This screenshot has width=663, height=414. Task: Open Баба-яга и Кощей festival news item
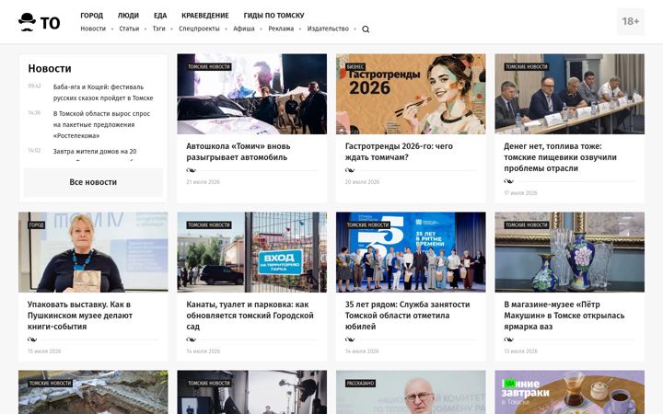pyautogui.click(x=103, y=92)
